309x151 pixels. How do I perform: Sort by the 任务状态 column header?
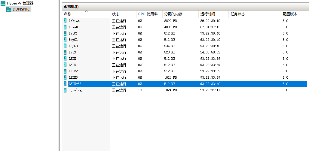255,14
